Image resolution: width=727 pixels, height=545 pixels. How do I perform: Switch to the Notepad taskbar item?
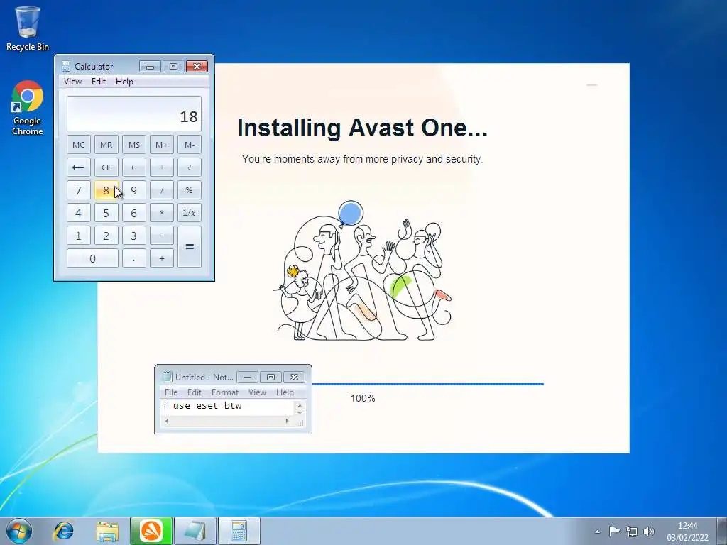coord(195,531)
